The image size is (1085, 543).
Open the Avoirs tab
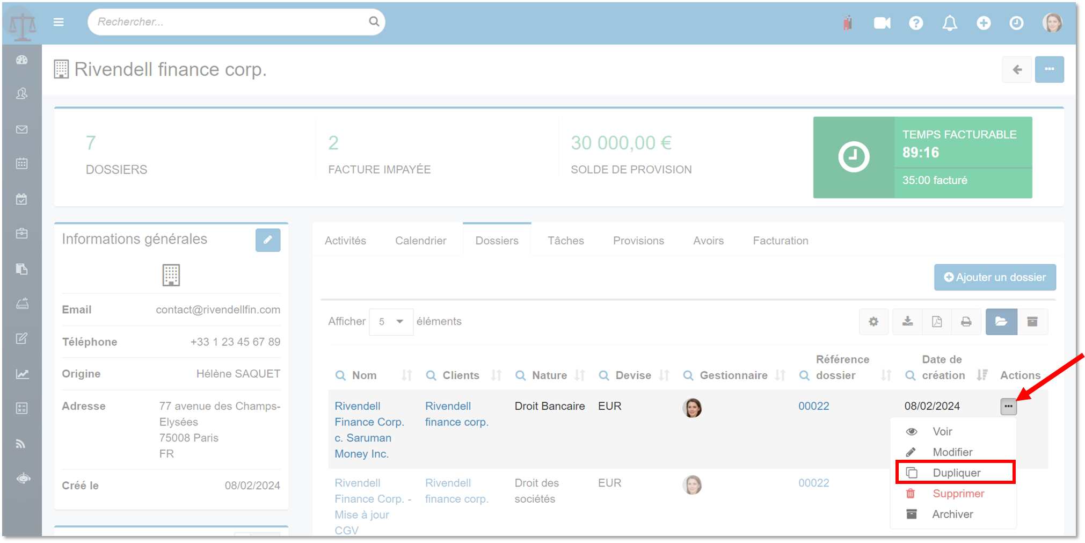pyautogui.click(x=709, y=241)
